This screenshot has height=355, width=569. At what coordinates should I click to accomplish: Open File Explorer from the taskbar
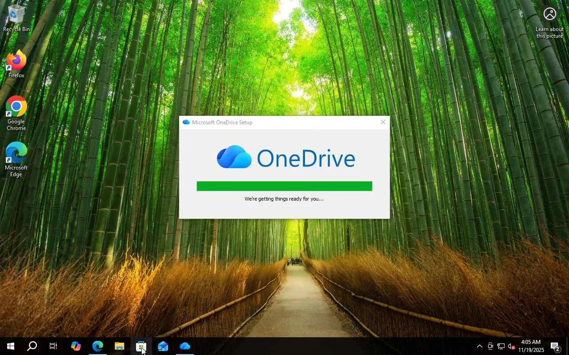point(119,346)
